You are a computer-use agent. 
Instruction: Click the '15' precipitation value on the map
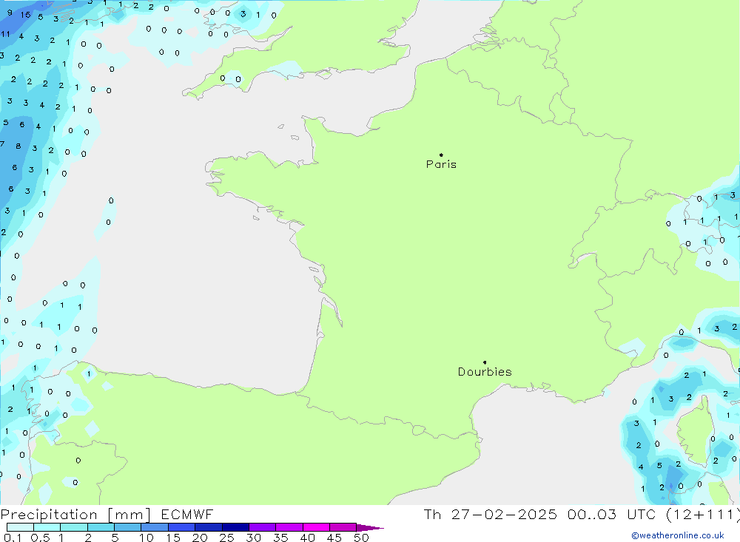25,15
